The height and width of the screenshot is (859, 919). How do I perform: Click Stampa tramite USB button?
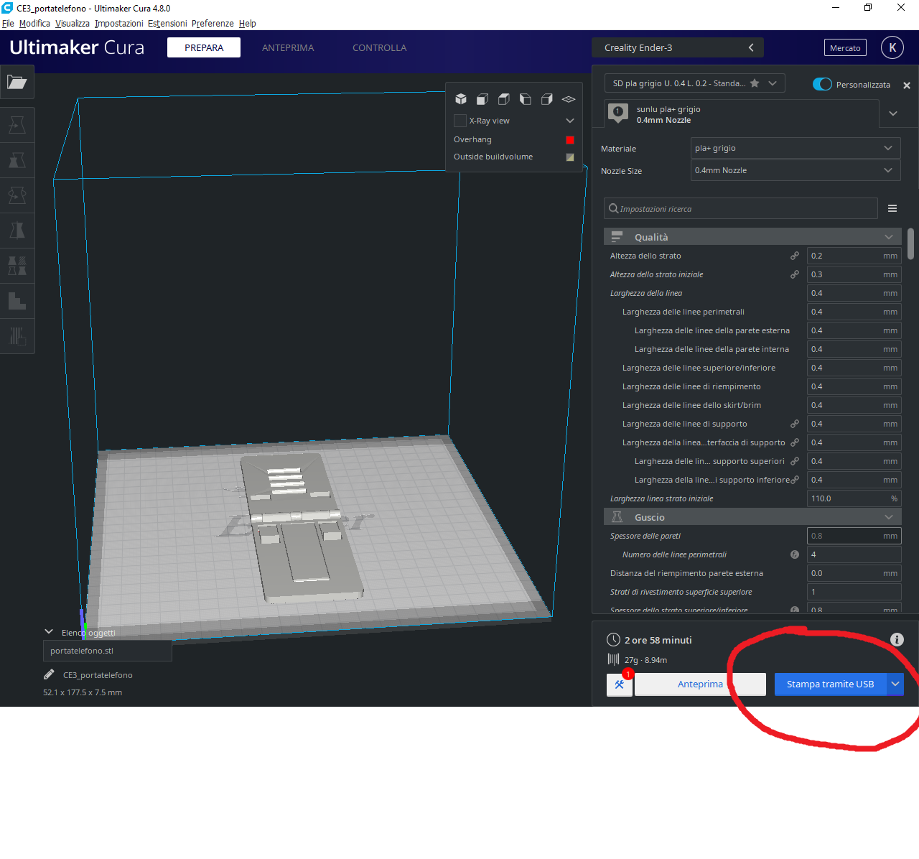tap(831, 684)
